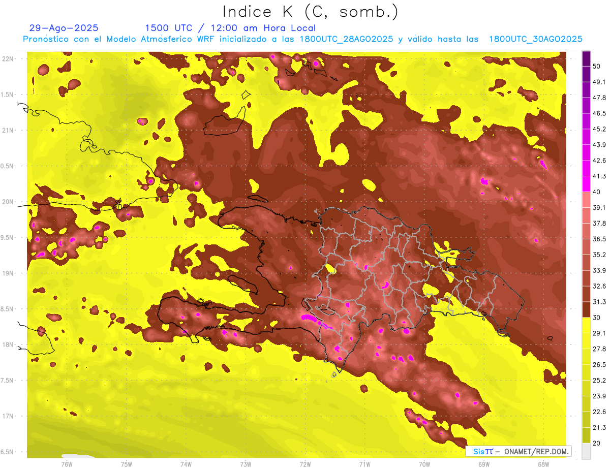Click the legend value "49.1"
Image resolution: width=610 pixels, height=471 pixels.
(x=599, y=82)
